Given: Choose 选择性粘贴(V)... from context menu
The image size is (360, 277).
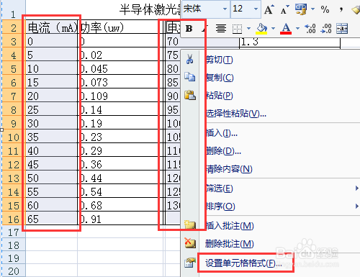Looking at the screenshot, I should click(x=236, y=114).
